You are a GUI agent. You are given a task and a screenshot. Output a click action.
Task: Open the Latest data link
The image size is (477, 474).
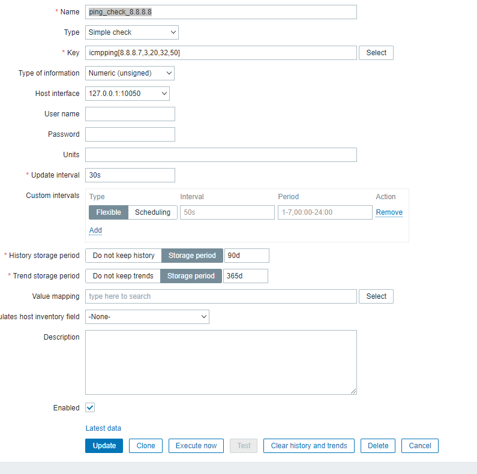click(x=103, y=428)
